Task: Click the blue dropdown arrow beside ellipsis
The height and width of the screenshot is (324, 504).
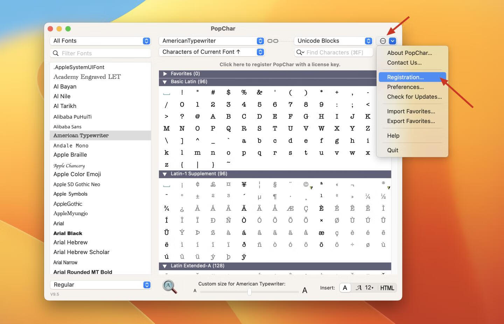Action: [393, 41]
